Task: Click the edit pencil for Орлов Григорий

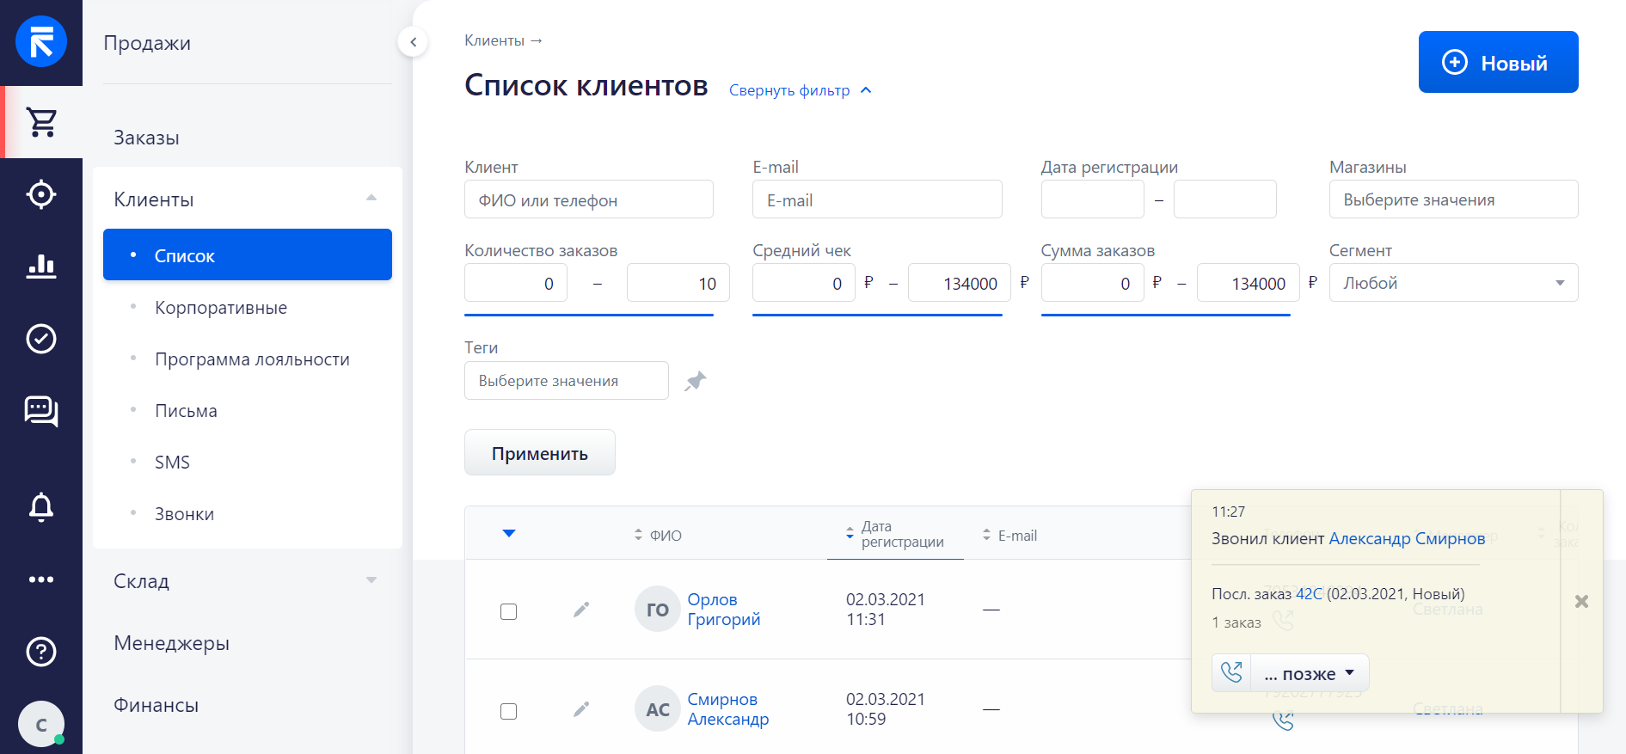Action: tap(581, 610)
